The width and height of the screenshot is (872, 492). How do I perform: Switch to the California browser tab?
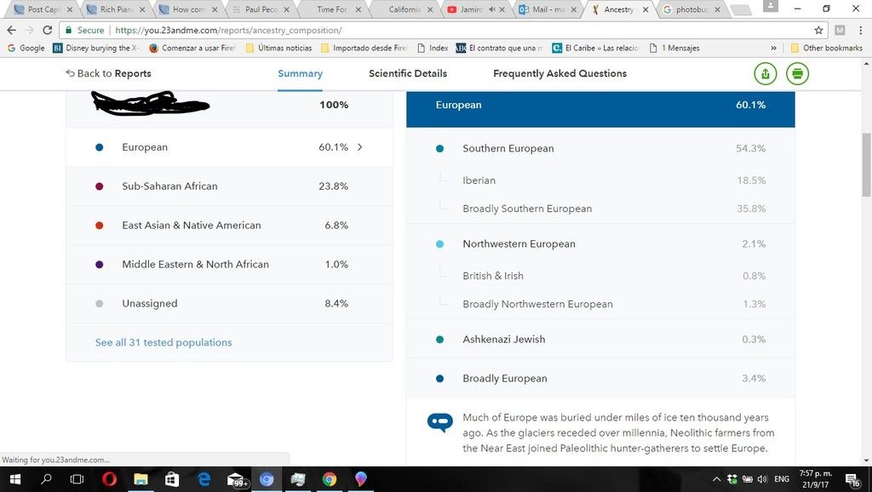(404, 9)
